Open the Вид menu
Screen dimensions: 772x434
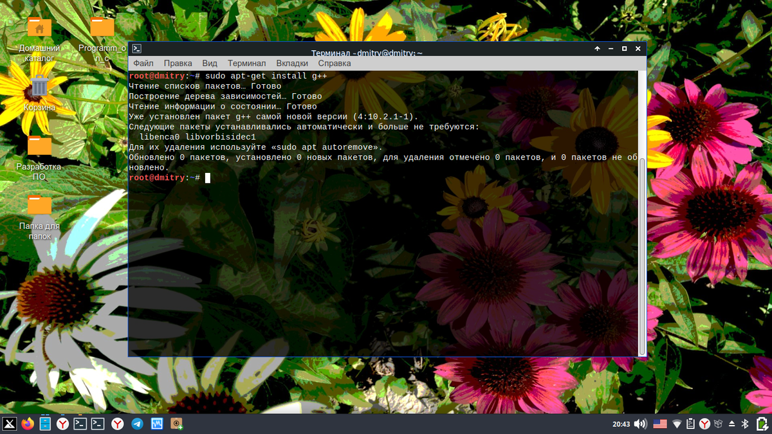coord(210,64)
